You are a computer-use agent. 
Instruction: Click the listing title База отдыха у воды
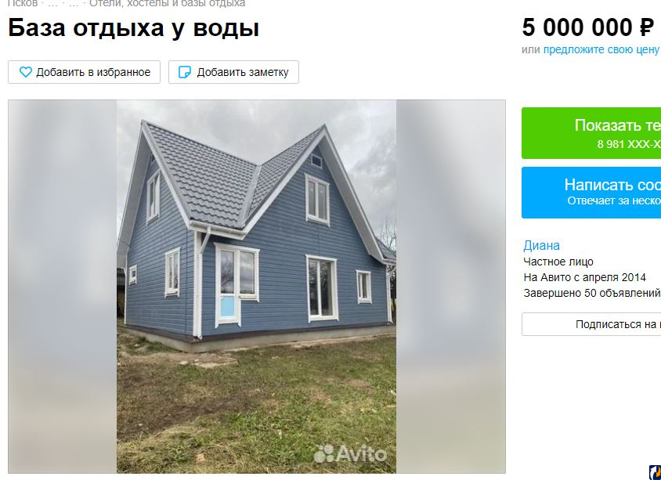(x=133, y=28)
